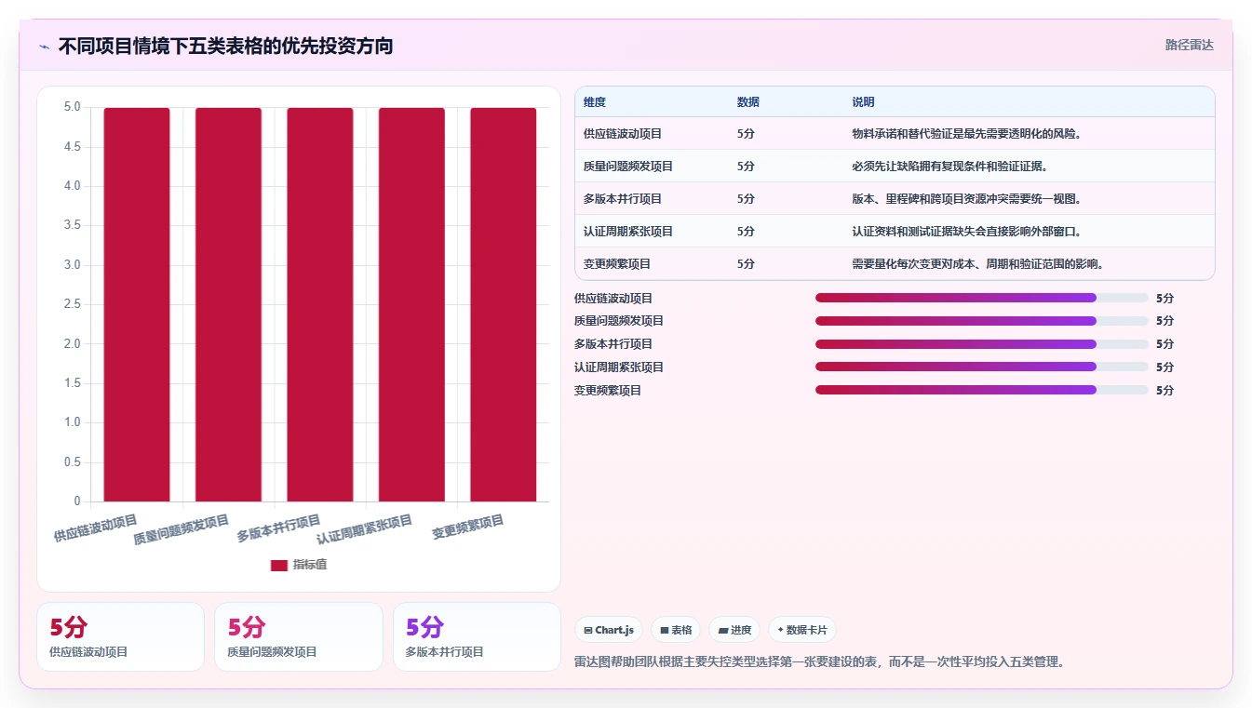Select the 供应链波动项目 table row cell

coord(623,134)
